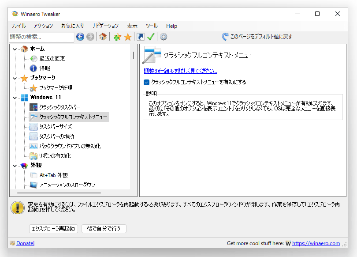Focus the 調整の検索 search field
357x257 pixels.
(x=41, y=37)
